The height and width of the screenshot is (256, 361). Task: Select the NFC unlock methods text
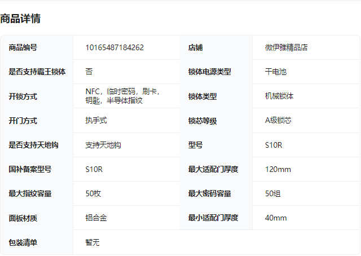pos(122,96)
